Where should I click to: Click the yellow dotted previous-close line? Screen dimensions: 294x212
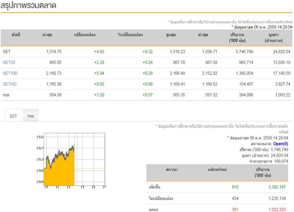point(90,168)
